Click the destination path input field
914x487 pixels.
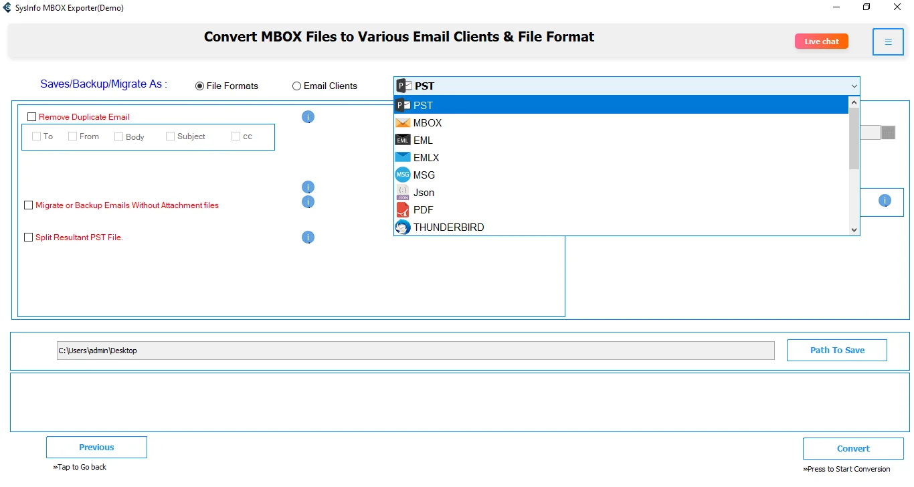415,351
